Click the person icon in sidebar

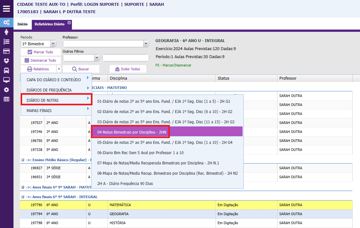[x=6, y=32]
